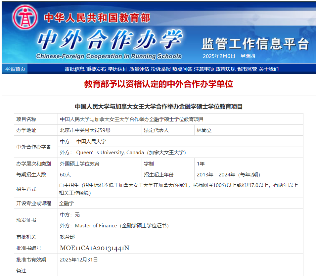This screenshot has height=278, width=318.
Task: Open 质量评估 navigation link
Action: [139, 69]
